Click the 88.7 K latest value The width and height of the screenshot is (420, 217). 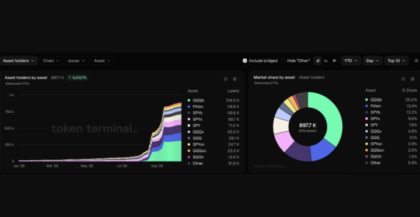click(233, 119)
